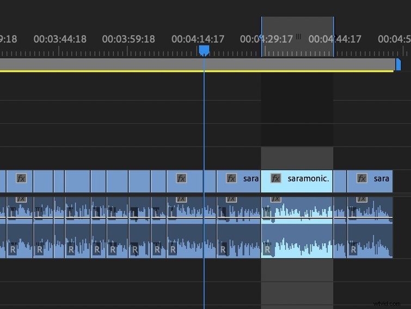Select the short video clip right after the saramonic clip
411x309 pixels.
pos(340,181)
